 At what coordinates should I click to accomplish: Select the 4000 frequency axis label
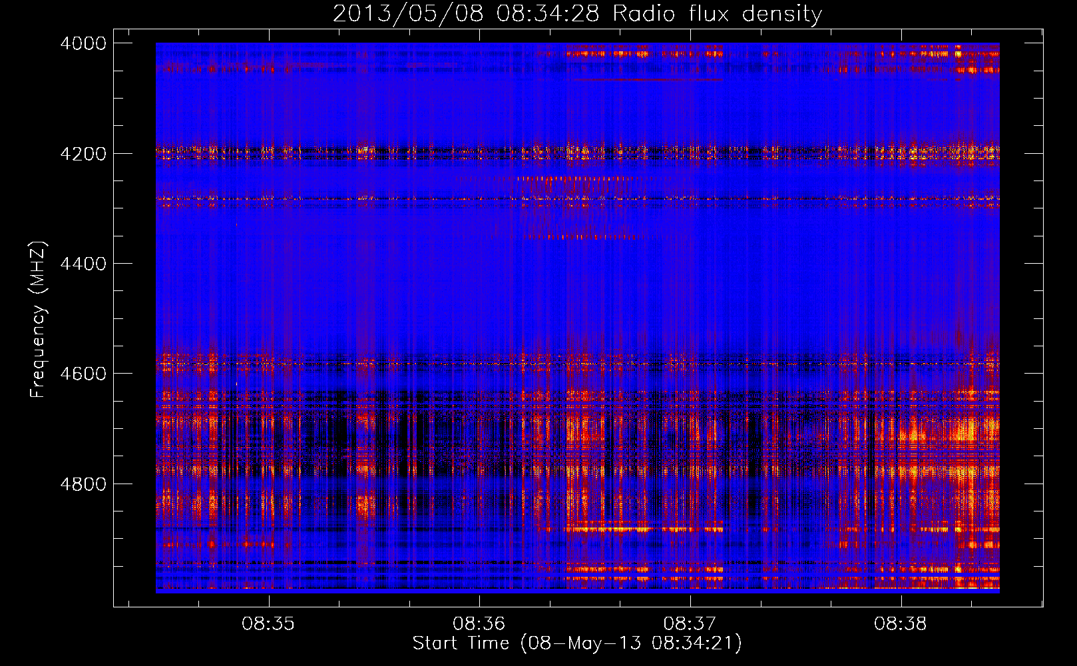[x=83, y=43]
